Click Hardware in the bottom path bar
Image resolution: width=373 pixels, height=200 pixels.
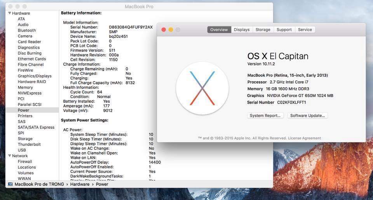click(x=80, y=184)
